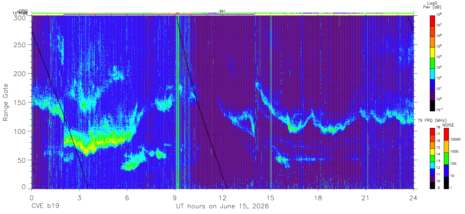
Task: Click the 'Range Gate' y-axis label
Action: coord(6,102)
